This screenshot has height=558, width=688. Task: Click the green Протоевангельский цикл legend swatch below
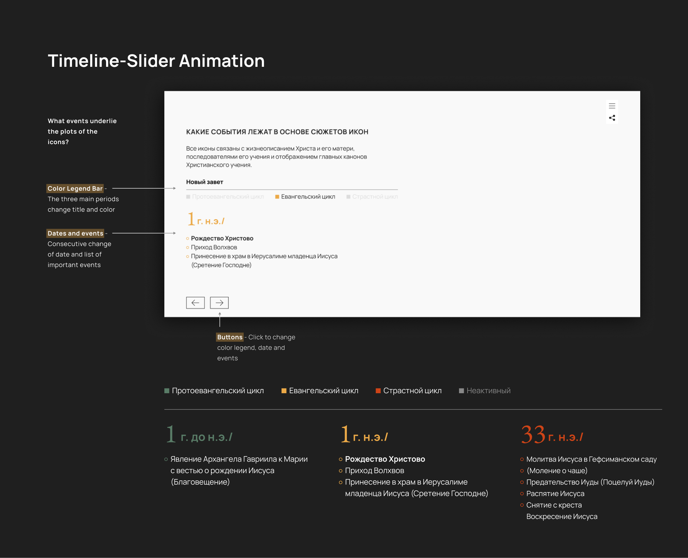point(167,391)
